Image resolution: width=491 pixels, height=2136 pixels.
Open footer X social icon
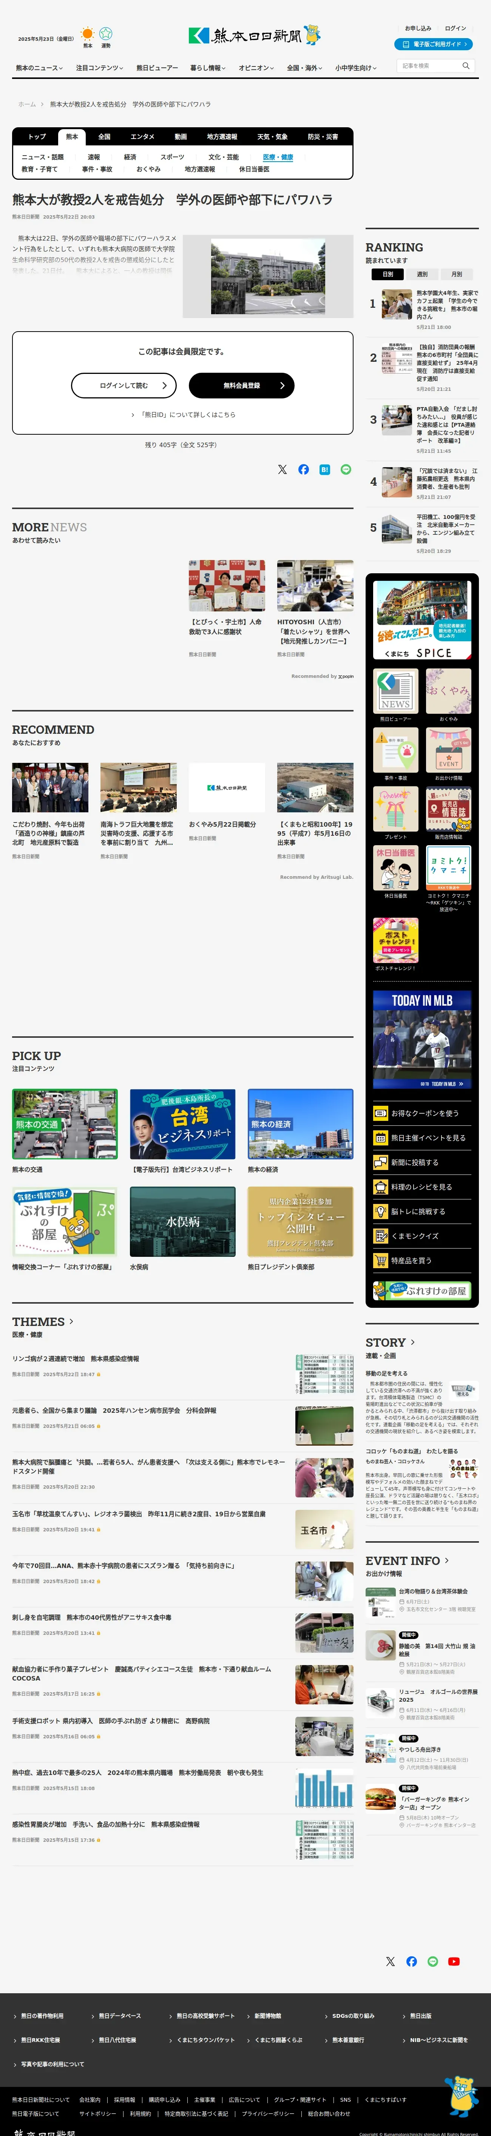tap(391, 1961)
